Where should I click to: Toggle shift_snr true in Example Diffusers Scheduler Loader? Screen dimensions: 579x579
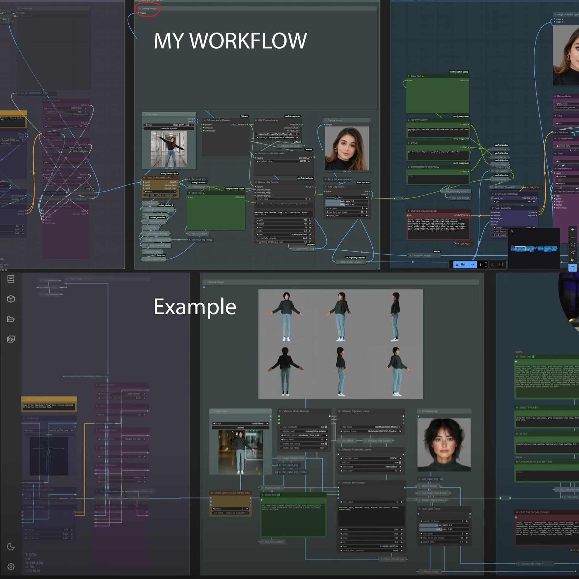371,463
